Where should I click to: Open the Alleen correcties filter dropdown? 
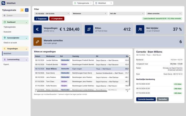164,13
